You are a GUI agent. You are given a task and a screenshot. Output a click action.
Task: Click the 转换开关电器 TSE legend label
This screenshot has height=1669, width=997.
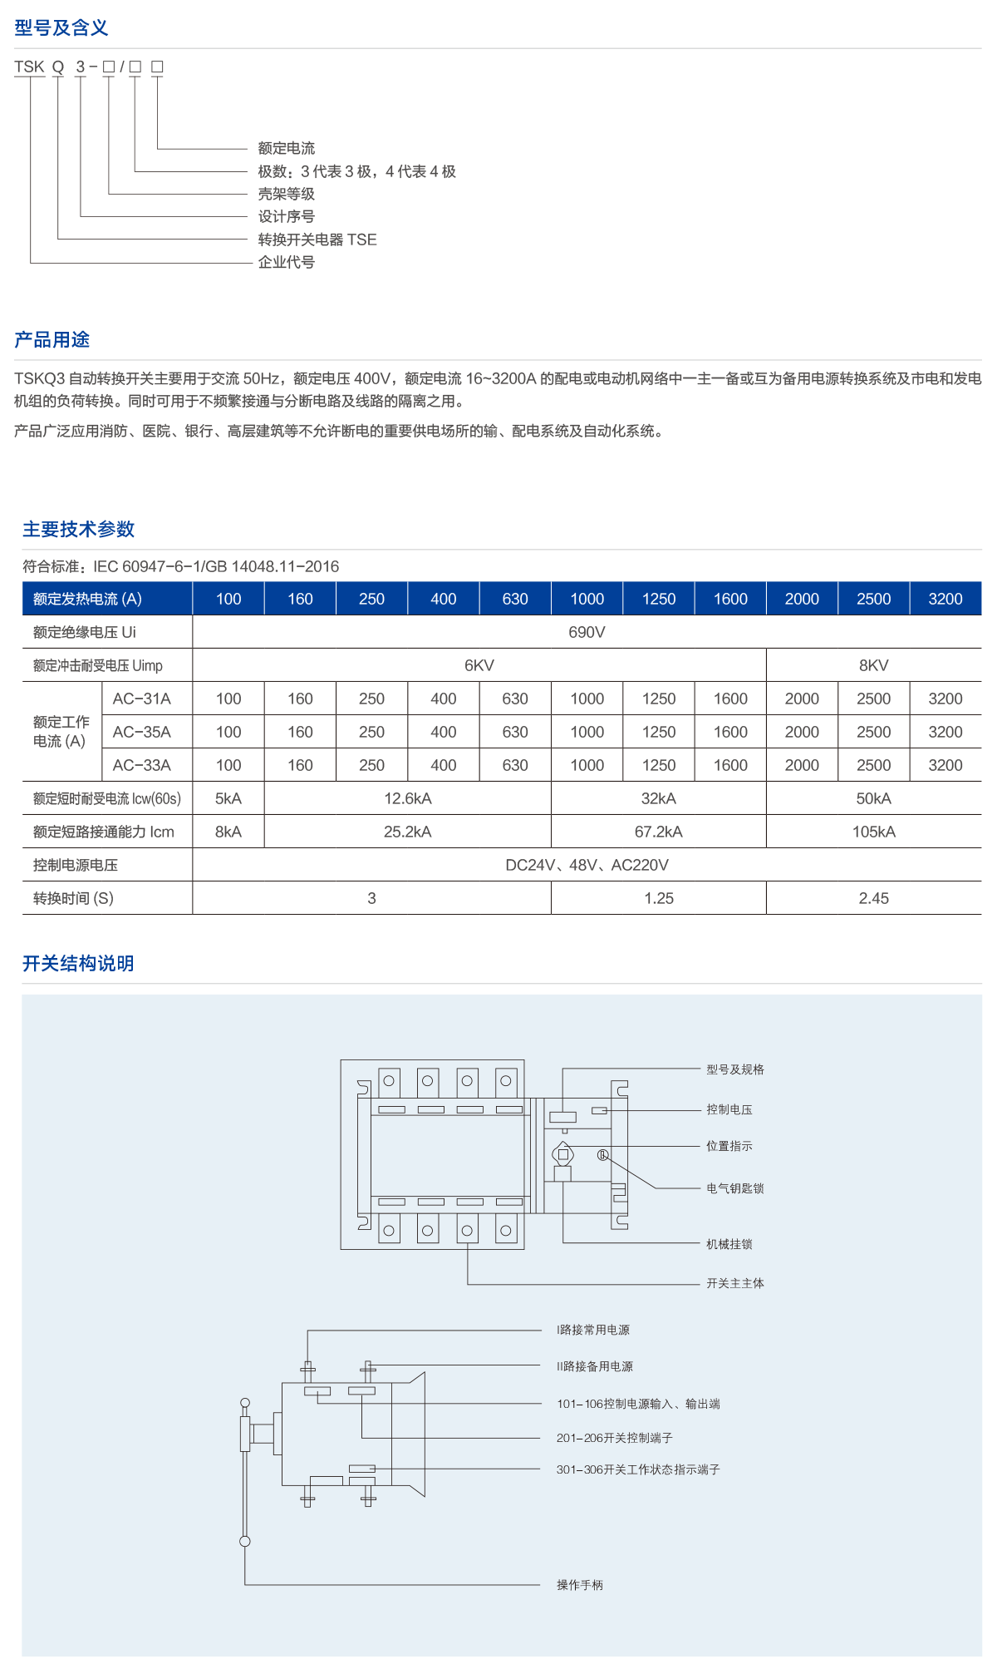[x=317, y=239]
